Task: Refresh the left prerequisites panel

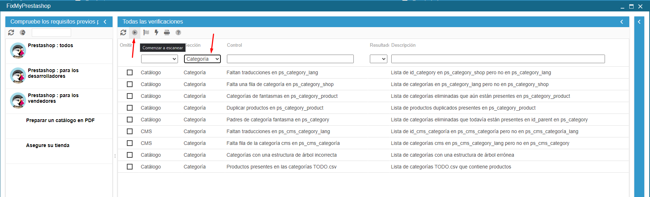Action: click(x=11, y=32)
